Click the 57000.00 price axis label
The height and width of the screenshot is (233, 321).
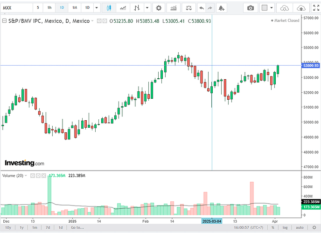(311, 18)
